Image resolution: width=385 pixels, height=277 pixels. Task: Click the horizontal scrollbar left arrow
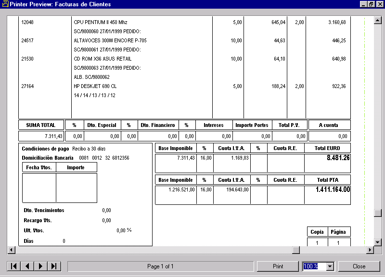tap(11, 250)
